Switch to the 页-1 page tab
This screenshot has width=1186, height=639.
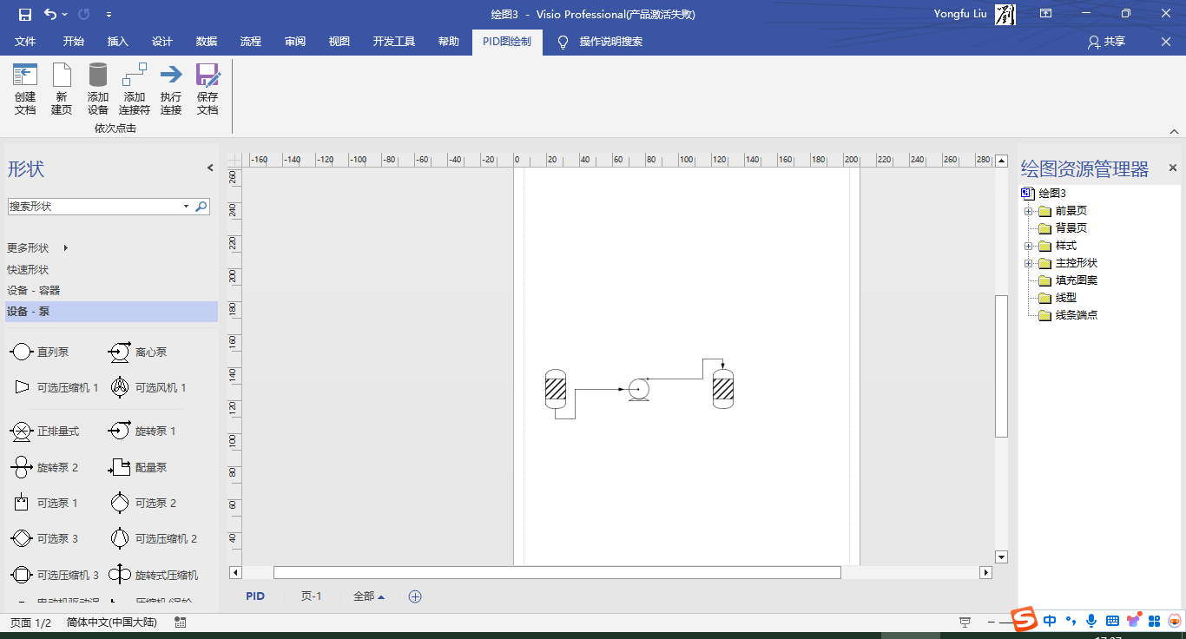[312, 596]
